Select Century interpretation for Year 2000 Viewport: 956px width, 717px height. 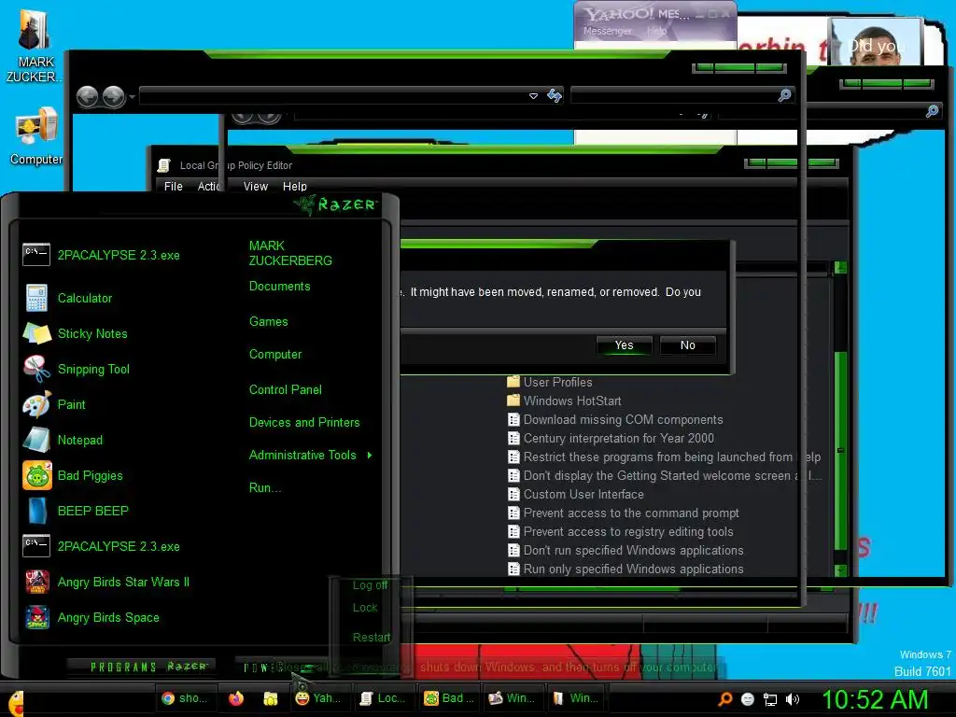click(611, 439)
